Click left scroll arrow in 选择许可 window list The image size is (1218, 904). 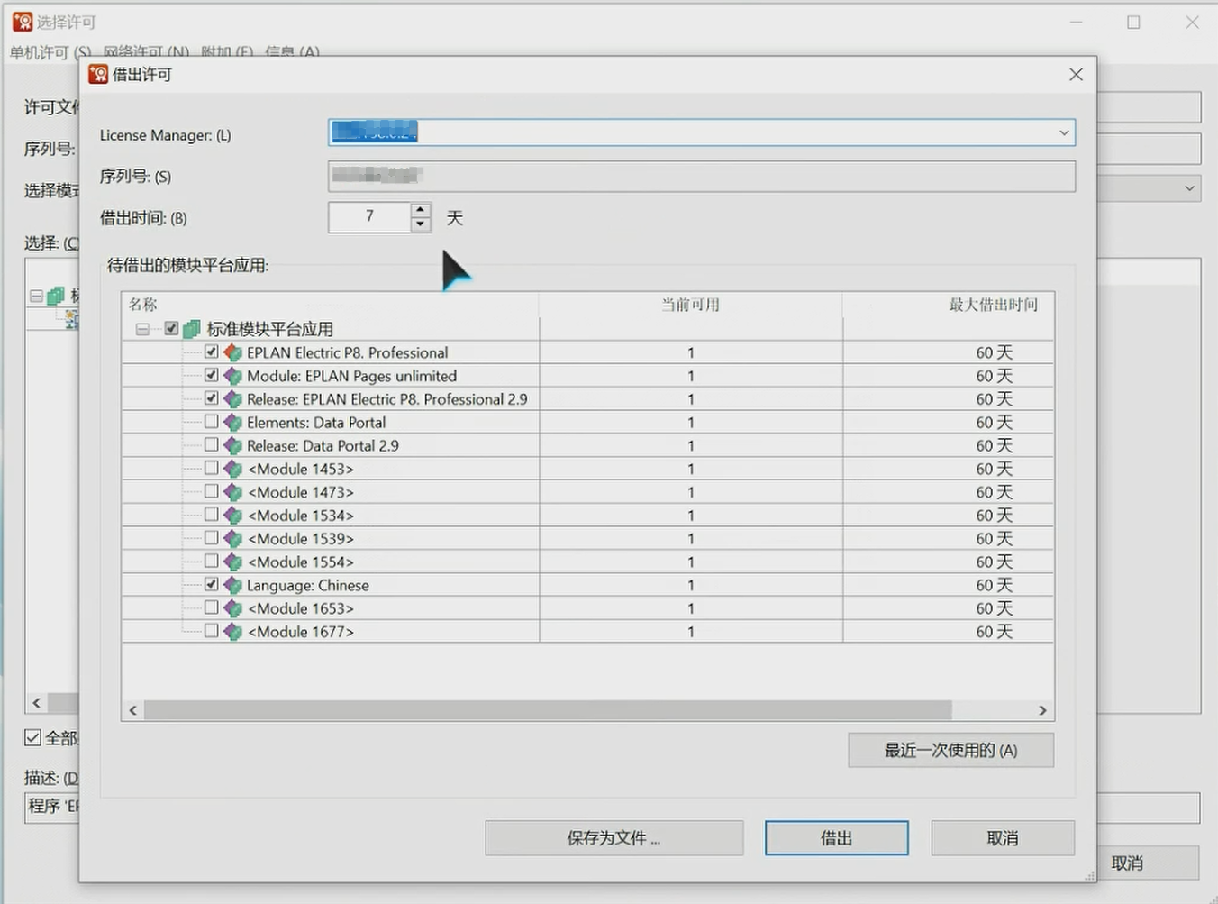tap(36, 703)
